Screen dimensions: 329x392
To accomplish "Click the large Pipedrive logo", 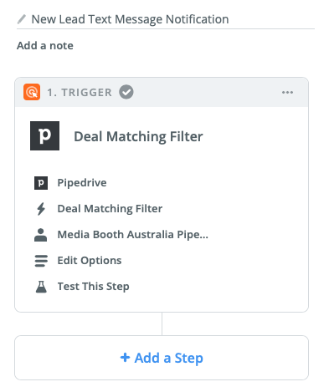I will (x=44, y=135).
